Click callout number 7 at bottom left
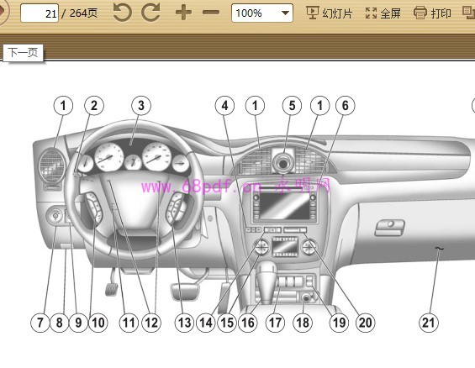This screenshot has height=368, width=475. 40,323
